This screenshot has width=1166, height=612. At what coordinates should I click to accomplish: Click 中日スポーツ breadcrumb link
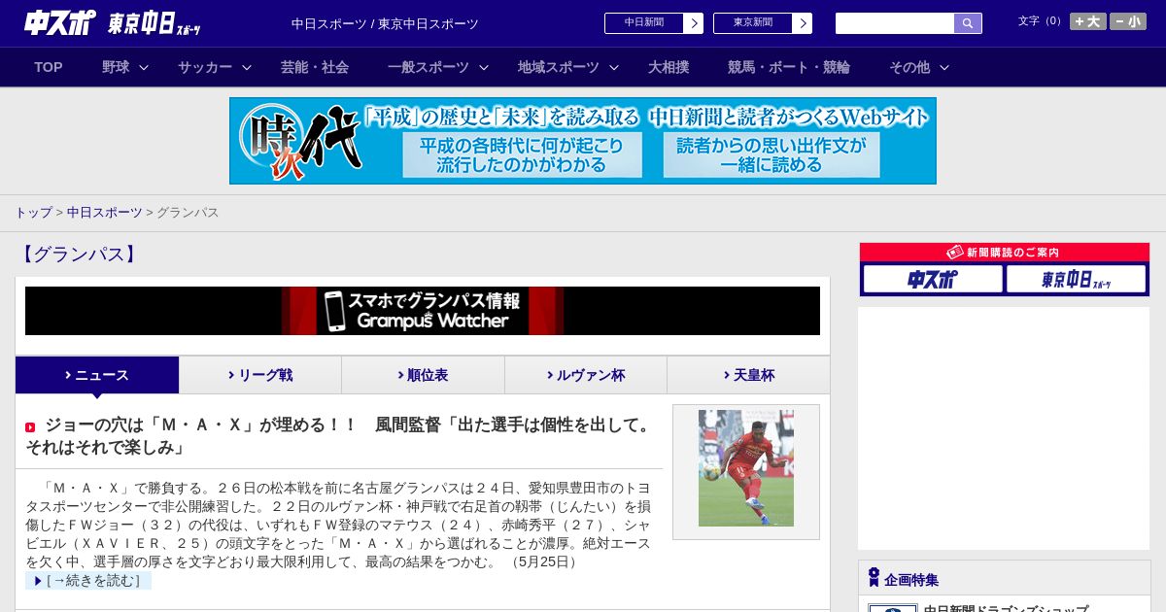(105, 212)
